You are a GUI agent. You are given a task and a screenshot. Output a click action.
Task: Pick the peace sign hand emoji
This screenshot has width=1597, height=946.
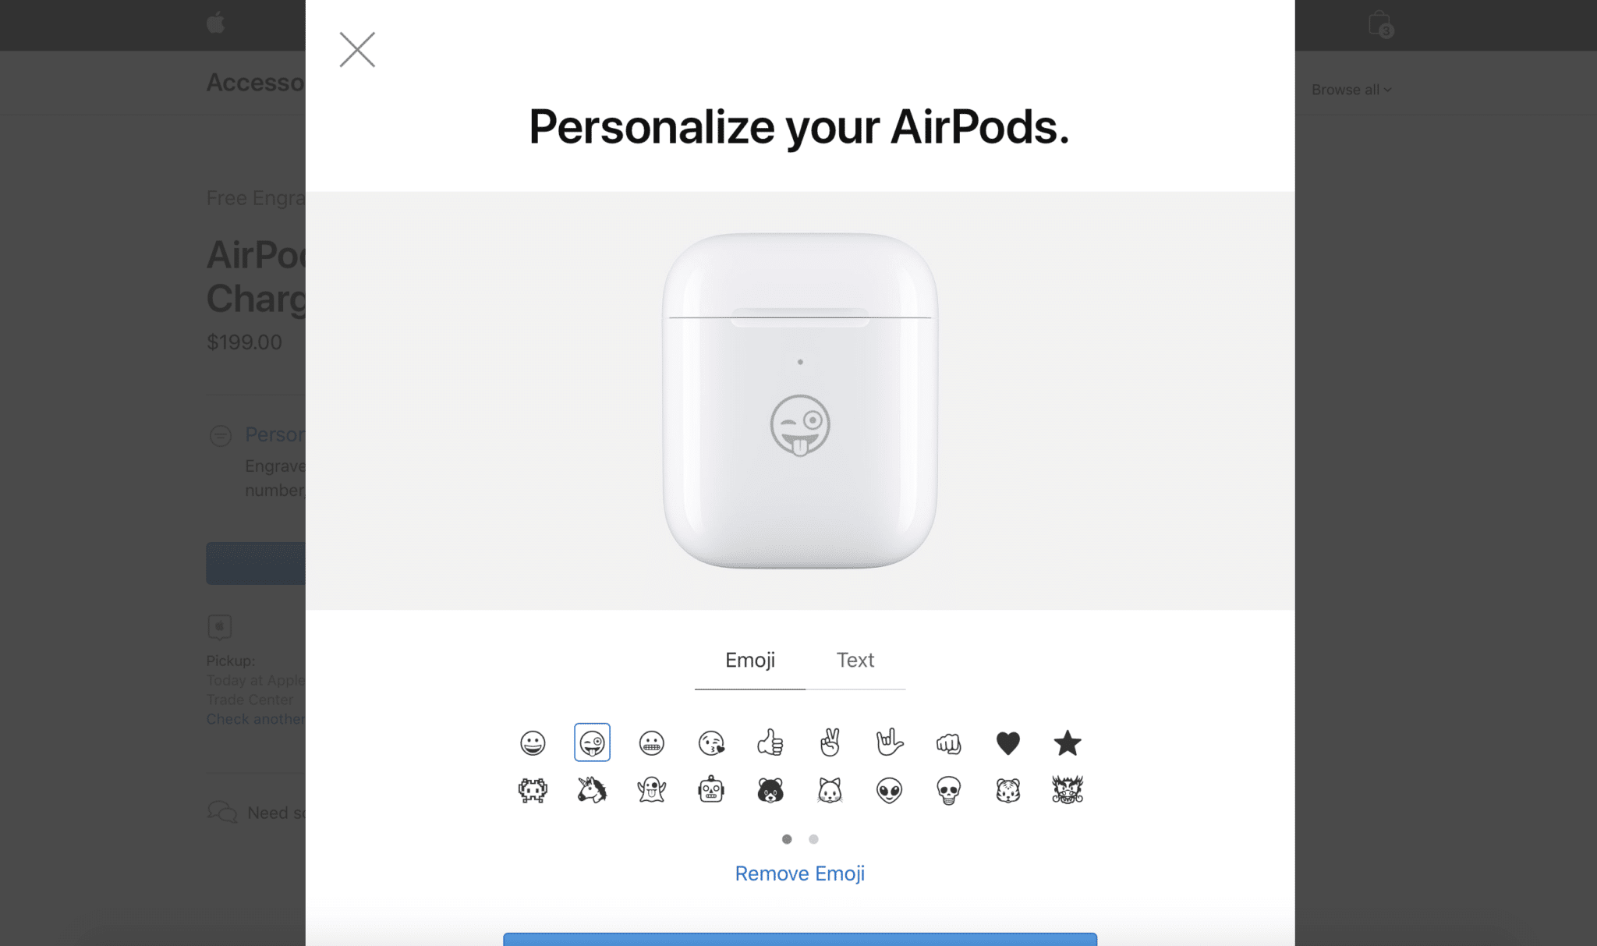[x=830, y=742]
